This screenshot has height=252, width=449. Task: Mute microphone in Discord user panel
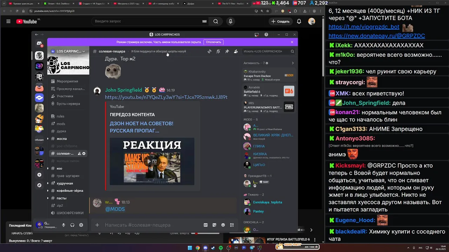(64, 225)
